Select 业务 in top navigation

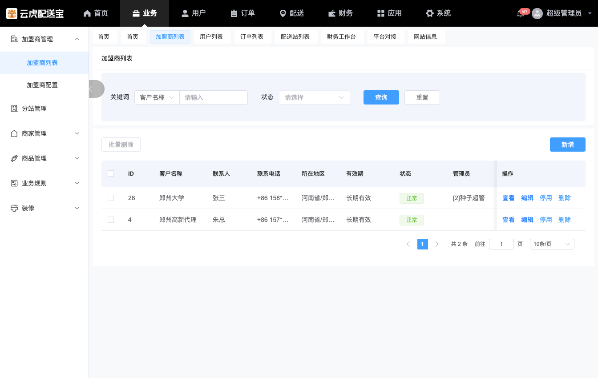click(x=145, y=13)
